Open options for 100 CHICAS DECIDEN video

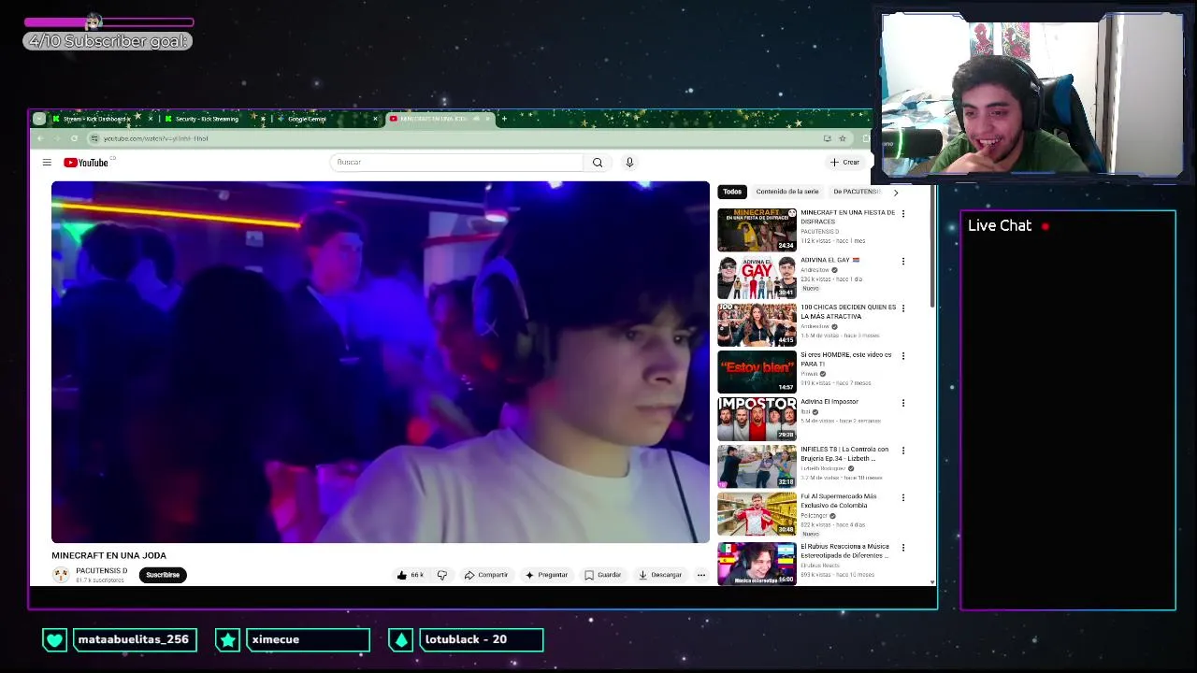(903, 308)
